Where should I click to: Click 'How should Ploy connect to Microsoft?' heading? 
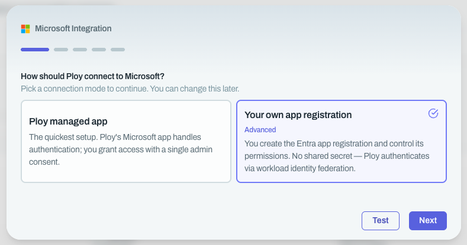[x=92, y=76]
